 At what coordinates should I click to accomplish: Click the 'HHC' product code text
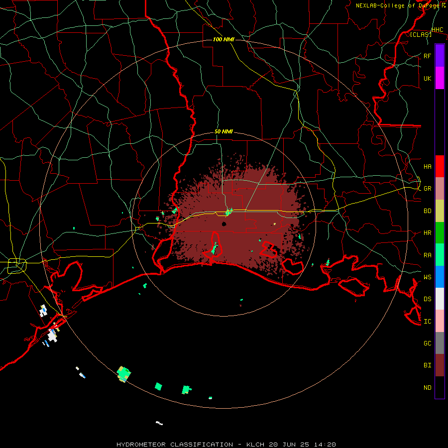[x=437, y=30]
